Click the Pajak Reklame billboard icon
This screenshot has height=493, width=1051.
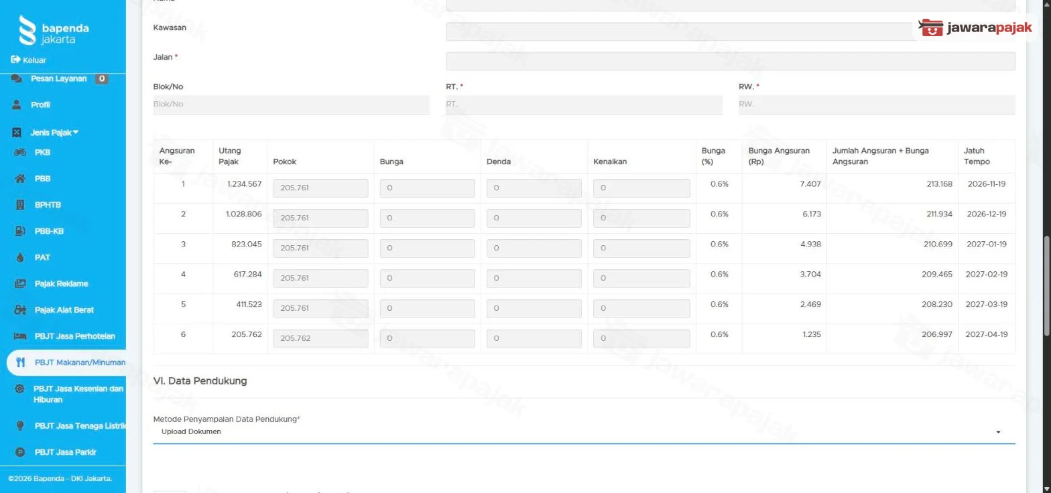click(x=20, y=283)
